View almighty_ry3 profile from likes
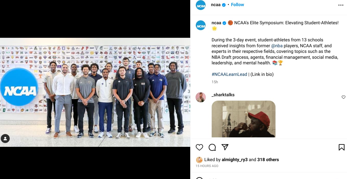 235,160
